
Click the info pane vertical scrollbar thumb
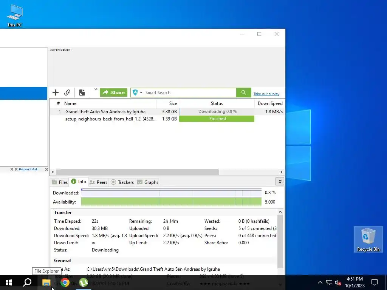tap(280, 241)
